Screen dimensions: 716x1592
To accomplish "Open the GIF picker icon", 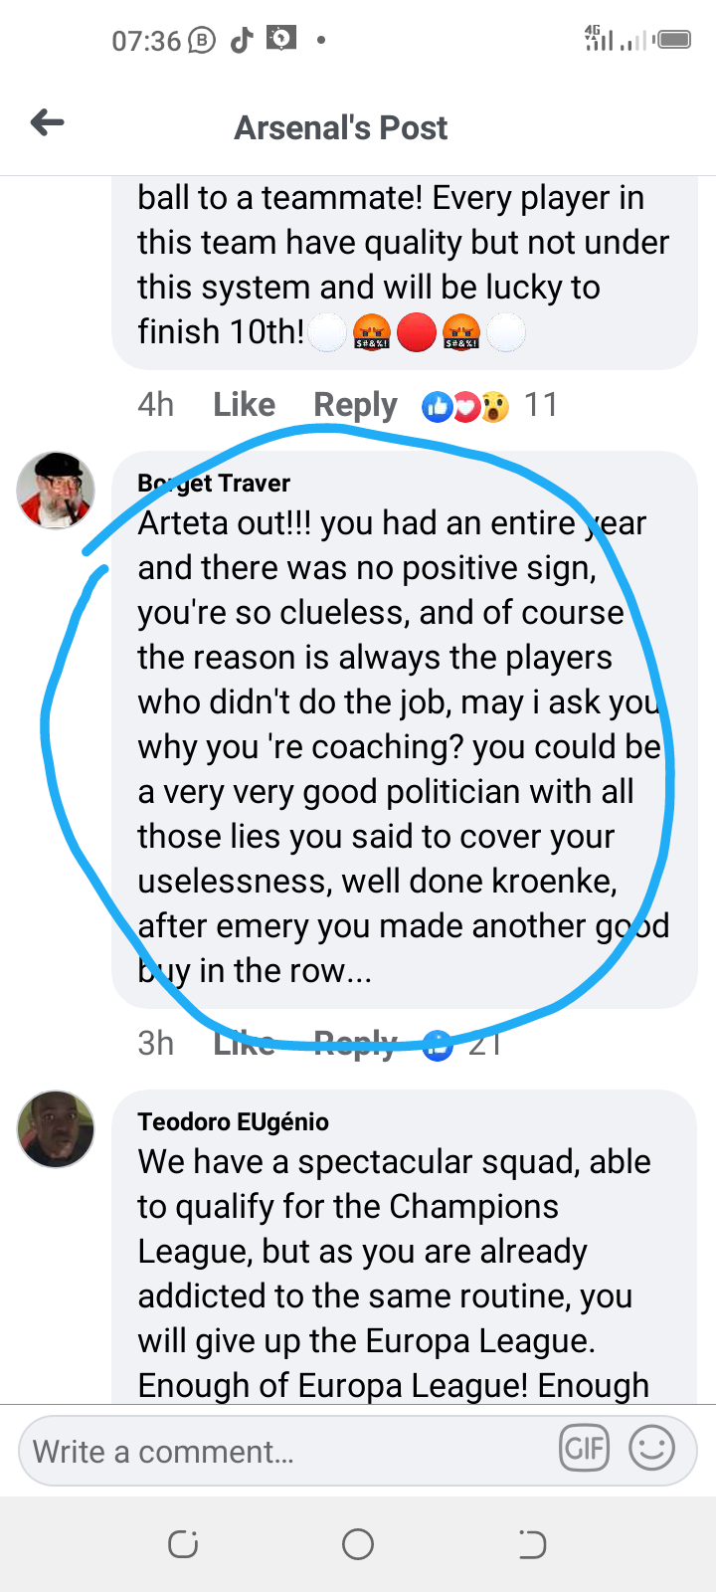I will click(584, 1448).
